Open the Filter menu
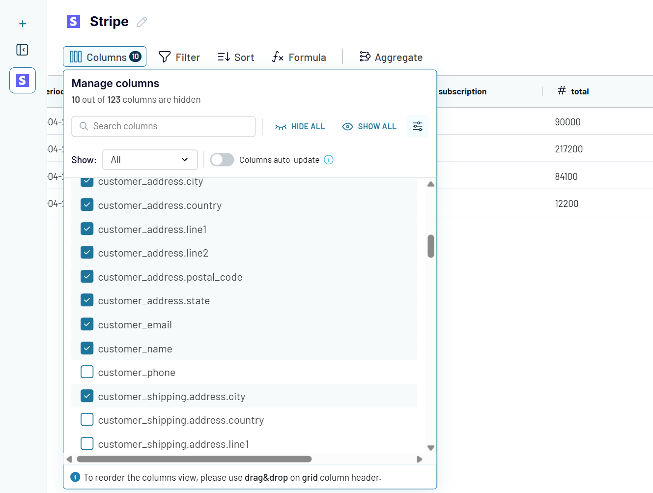 click(x=179, y=57)
